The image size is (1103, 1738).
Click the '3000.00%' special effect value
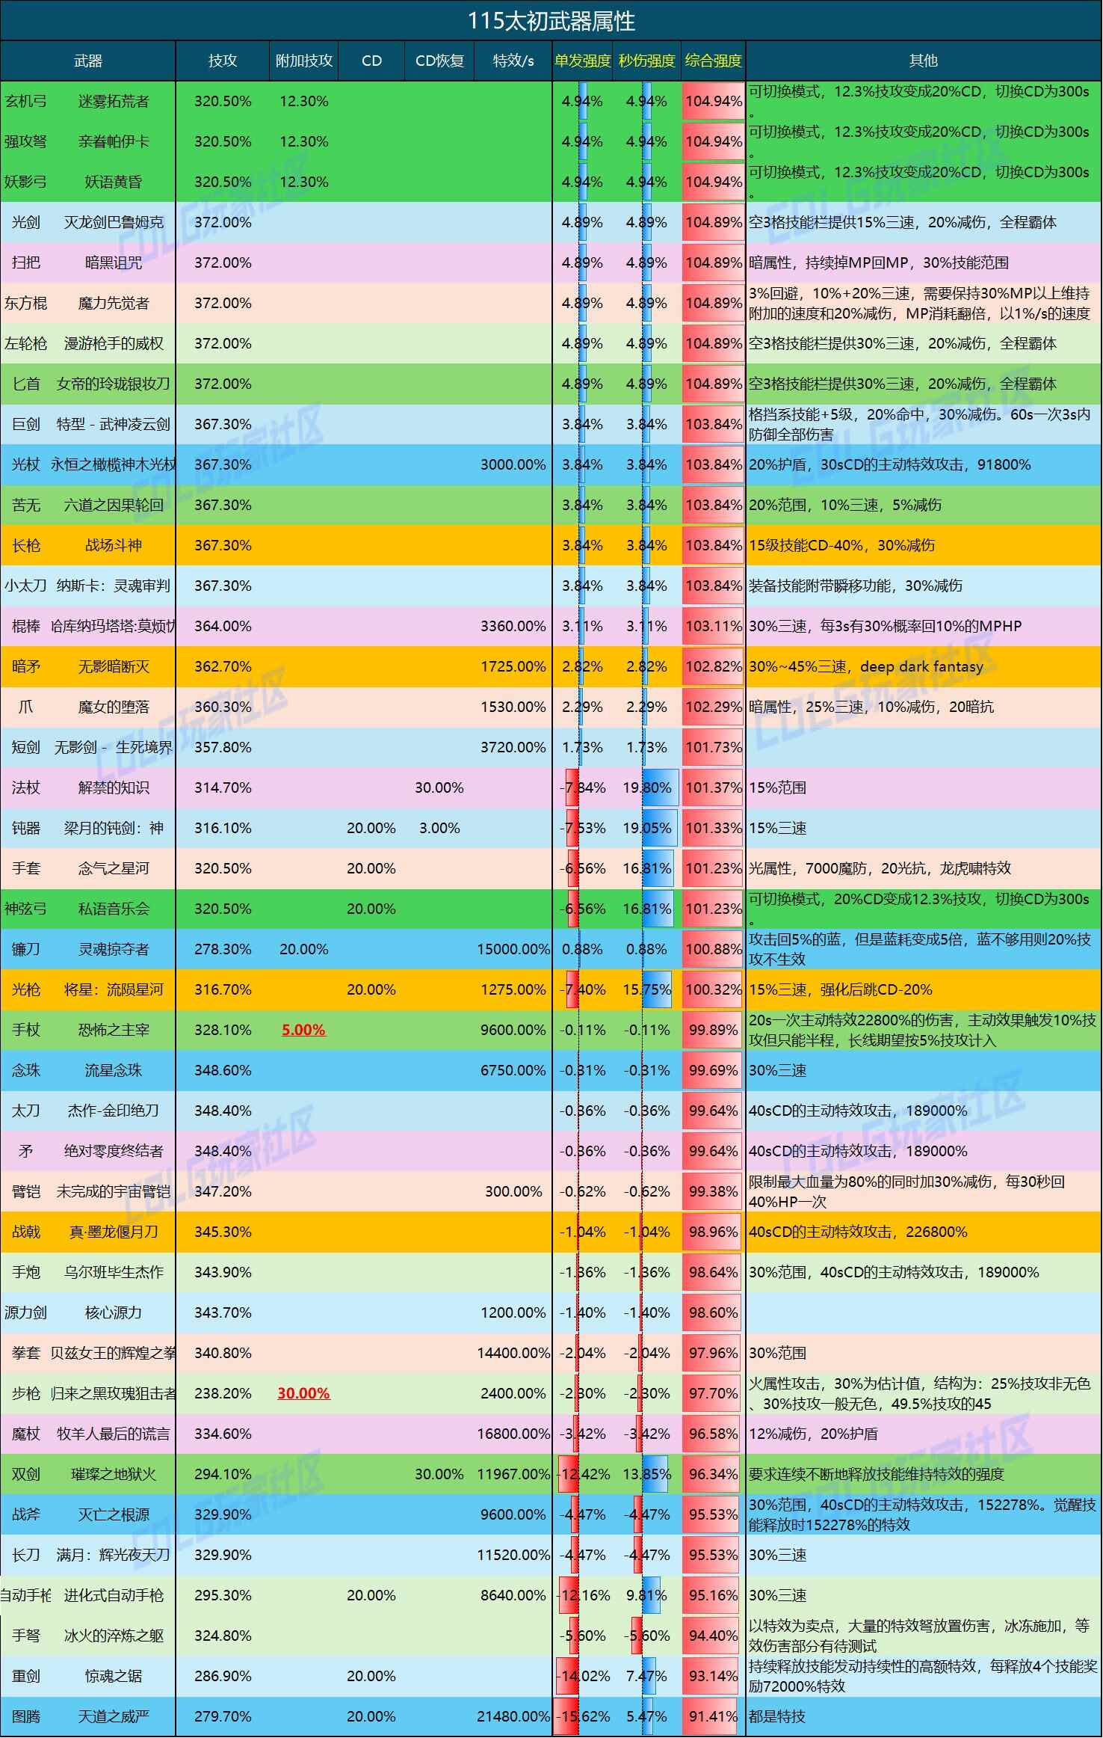pyautogui.click(x=513, y=464)
